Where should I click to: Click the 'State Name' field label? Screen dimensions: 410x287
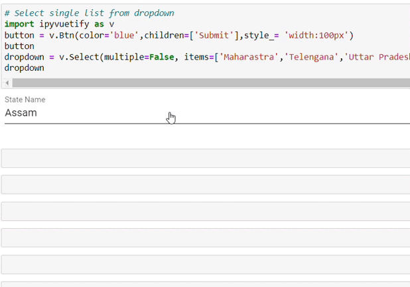(25, 99)
